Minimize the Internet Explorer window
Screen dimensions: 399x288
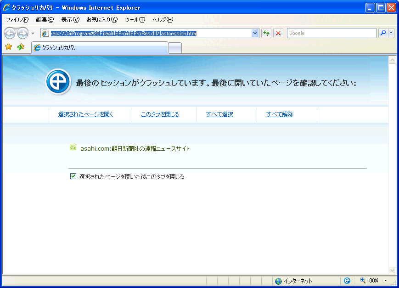point(370,8)
